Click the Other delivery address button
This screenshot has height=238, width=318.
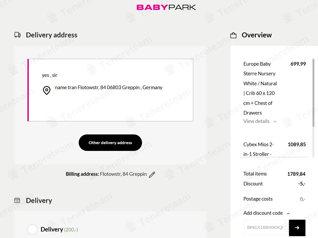click(110, 143)
